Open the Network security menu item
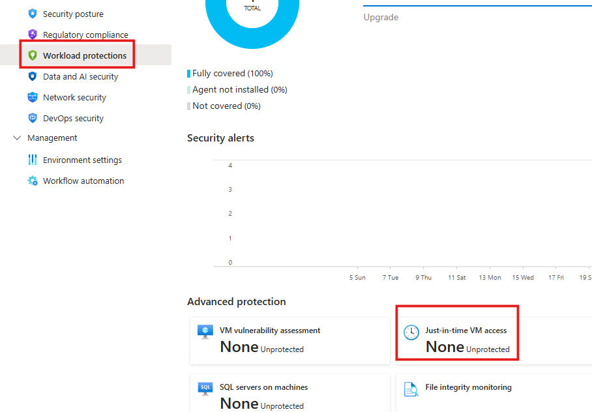Viewport: 592px width, 412px height. [74, 97]
